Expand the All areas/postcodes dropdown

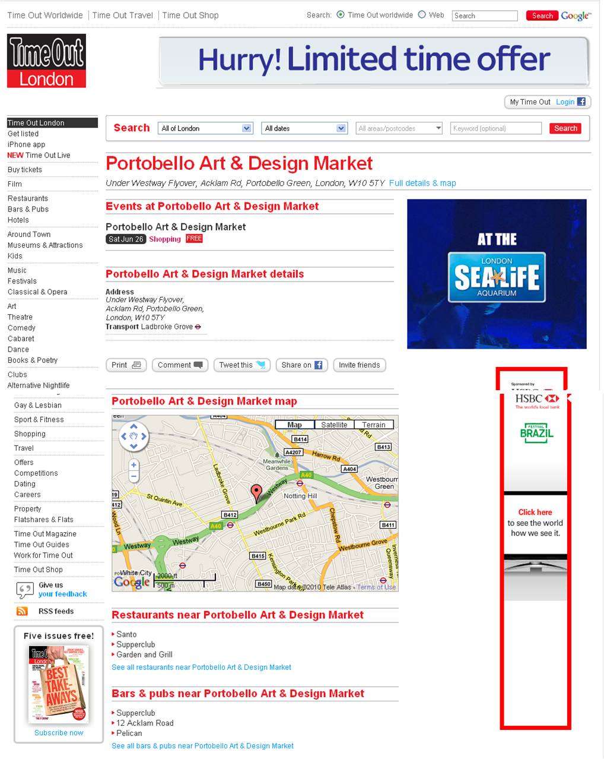point(399,128)
